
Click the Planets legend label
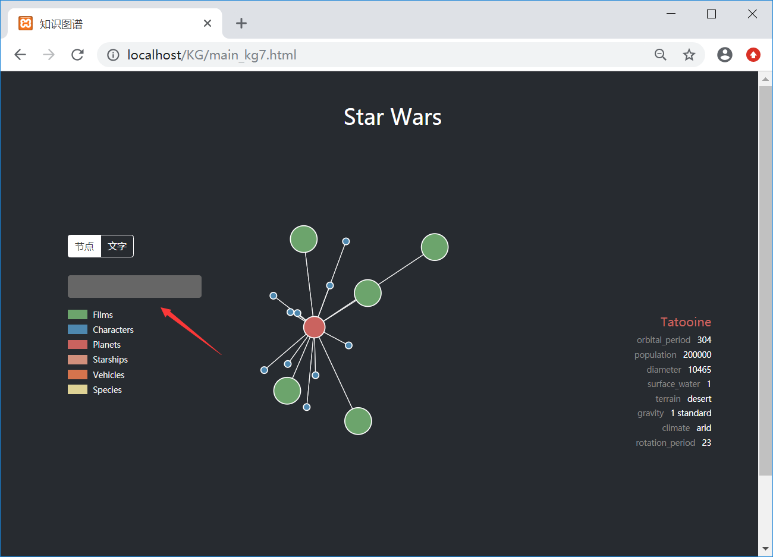tap(106, 345)
